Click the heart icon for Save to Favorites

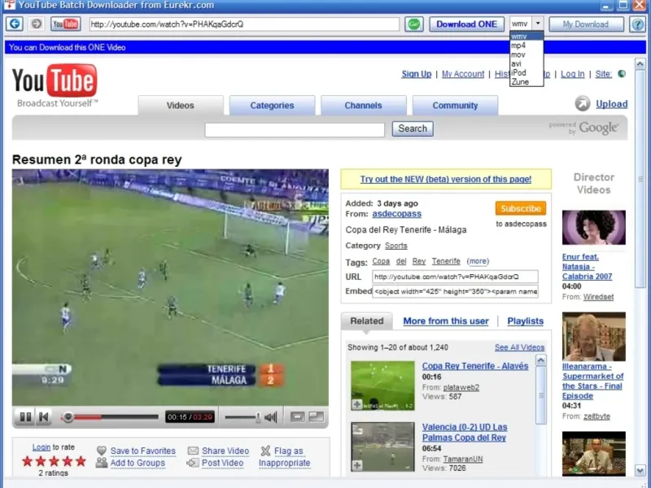click(101, 451)
